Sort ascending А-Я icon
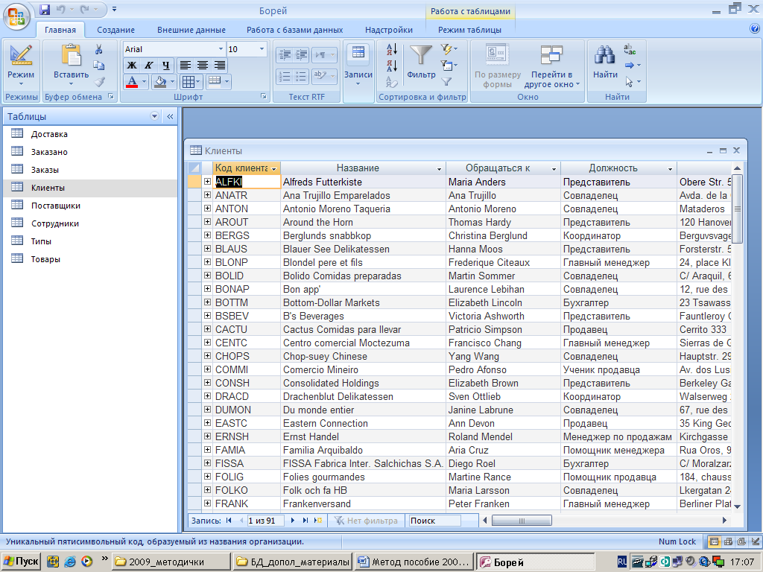This screenshot has width=763, height=572. (x=392, y=49)
